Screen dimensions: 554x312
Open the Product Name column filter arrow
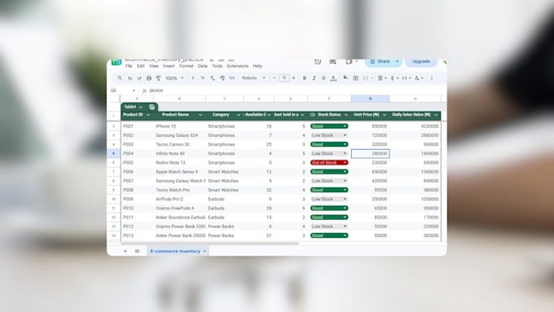tap(200, 115)
